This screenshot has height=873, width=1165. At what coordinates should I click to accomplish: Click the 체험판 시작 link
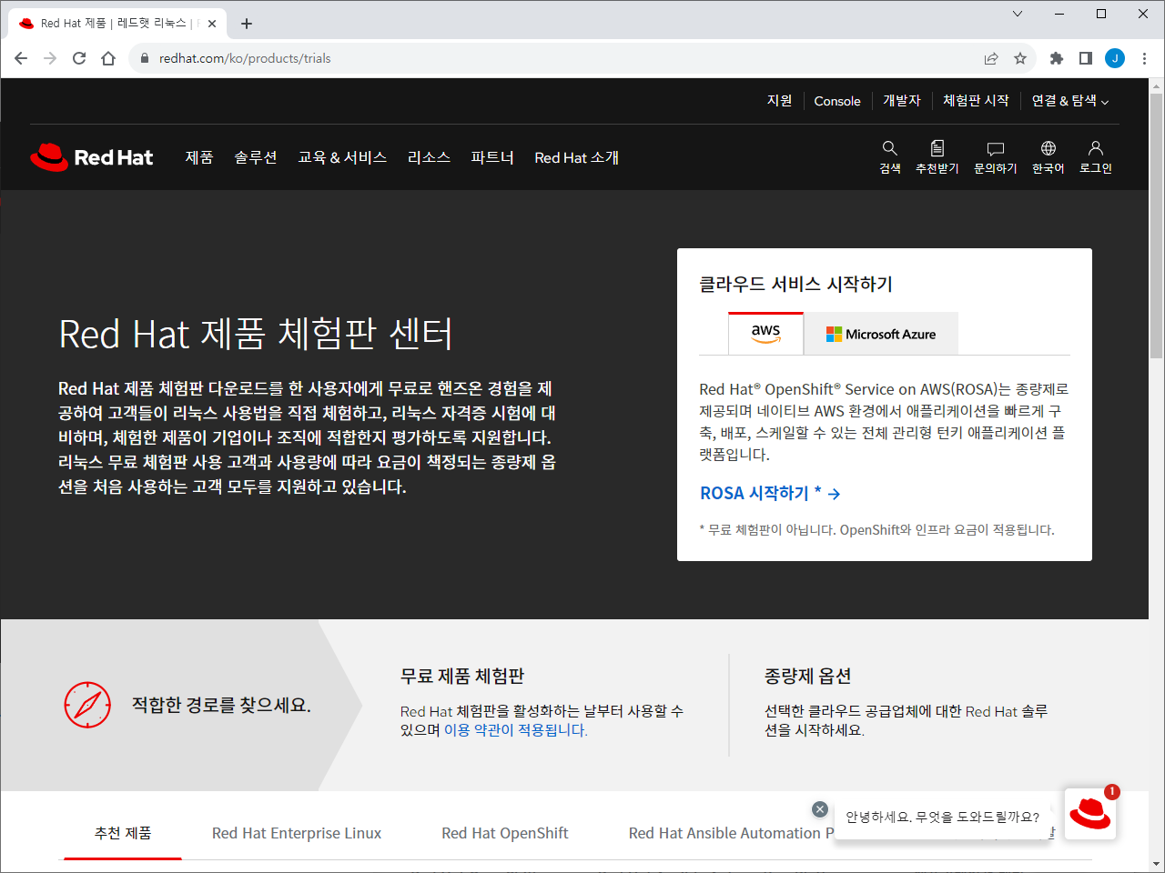click(x=976, y=101)
